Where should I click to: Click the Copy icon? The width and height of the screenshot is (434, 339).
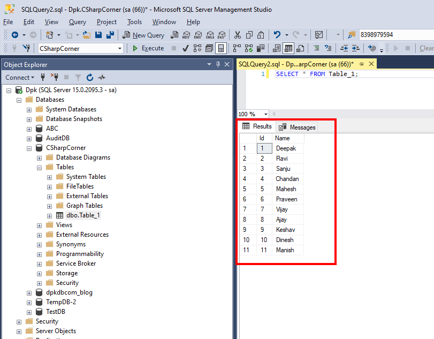[x=249, y=35]
